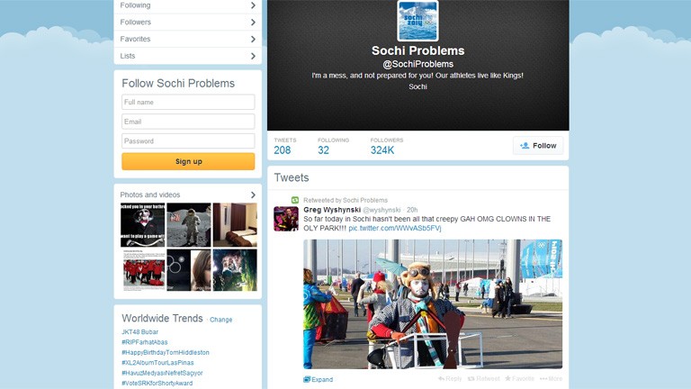Expand the Followers section arrow
The image size is (691, 389).
click(253, 22)
